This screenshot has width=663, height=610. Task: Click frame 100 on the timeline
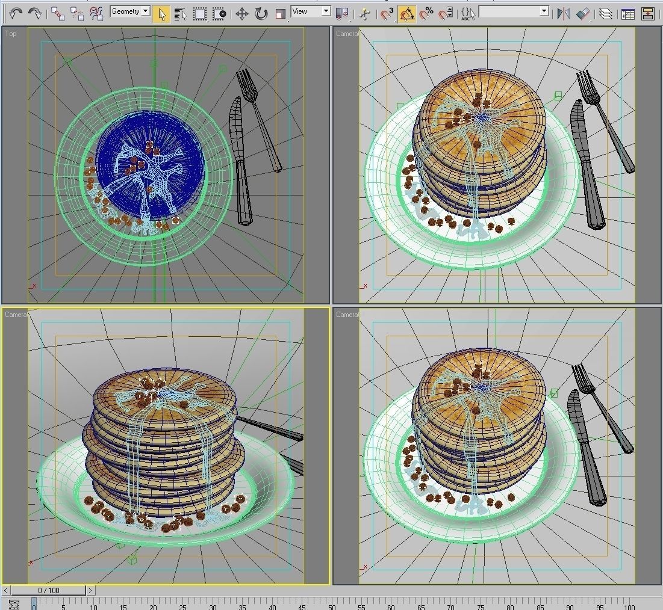[x=630, y=606]
